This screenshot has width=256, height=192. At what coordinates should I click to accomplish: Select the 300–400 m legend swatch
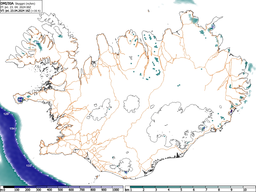click(41, 187)
